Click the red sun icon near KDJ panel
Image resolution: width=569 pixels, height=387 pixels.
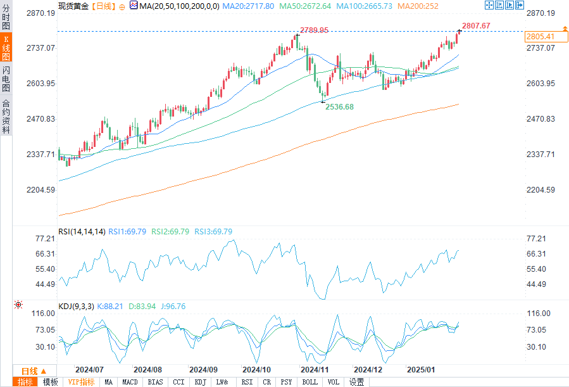pyautogui.click(x=18, y=305)
